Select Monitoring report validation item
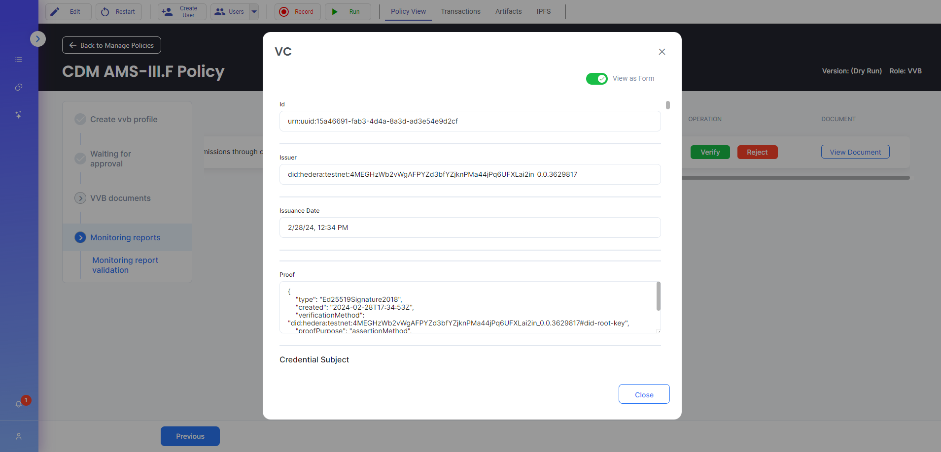The width and height of the screenshot is (941, 452). tap(125, 265)
